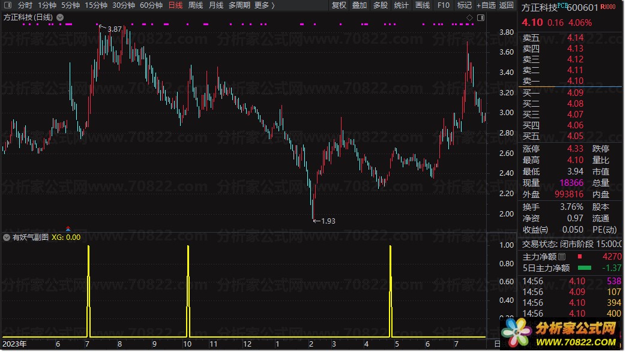This screenshot has width=626, height=352.
Task: Open the 主力净额 detail list icon
Action: coord(562,257)
